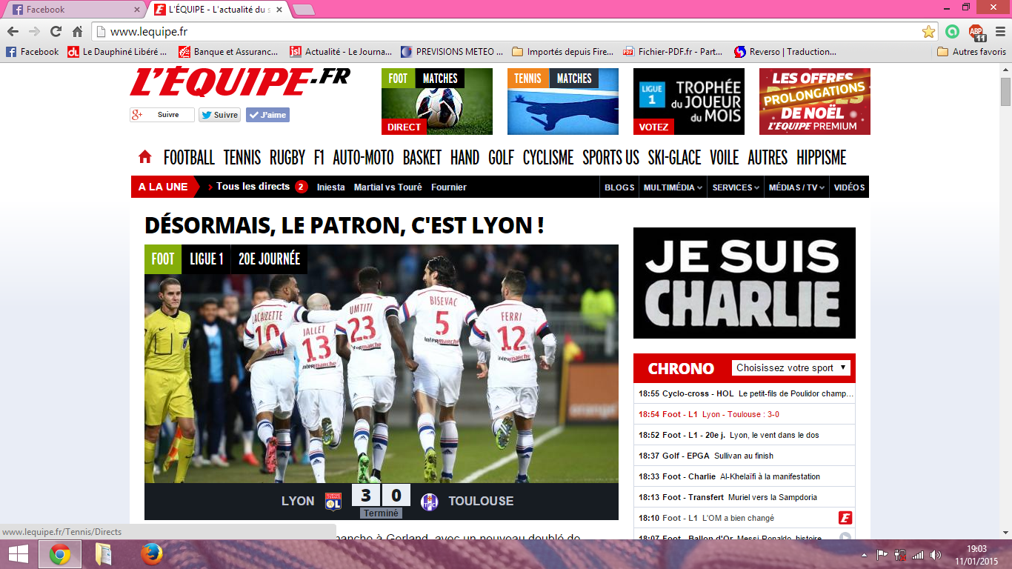Toggle the Twitter Suivre follow button

(219, 115)
